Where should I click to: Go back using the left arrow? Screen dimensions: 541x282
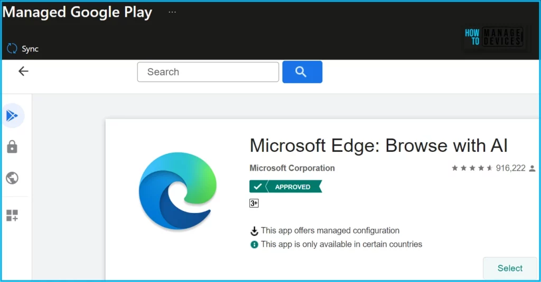pyautogui.click(x=23, y=72)
